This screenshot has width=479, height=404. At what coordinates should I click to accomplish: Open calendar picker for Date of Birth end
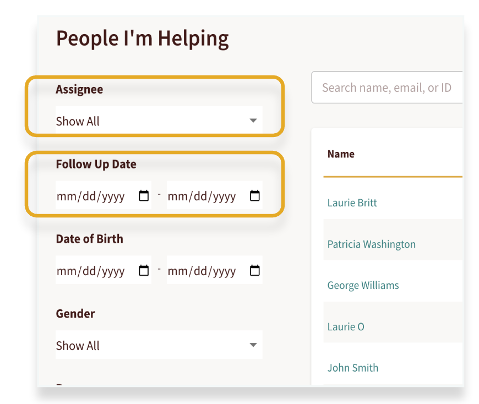(255, 271)
